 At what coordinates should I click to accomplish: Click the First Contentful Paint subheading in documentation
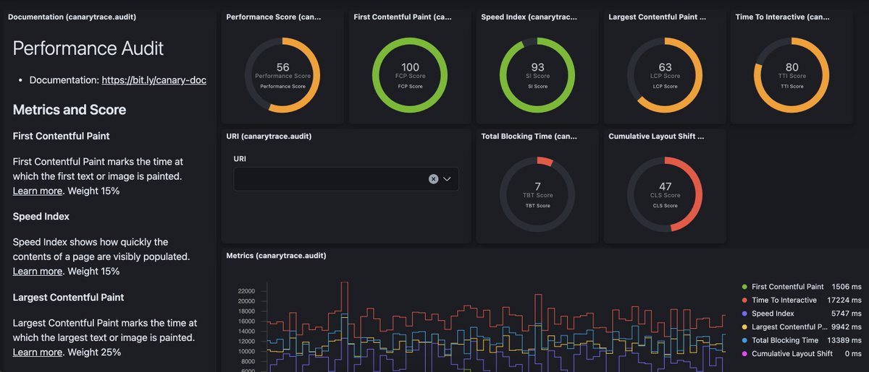62,136
